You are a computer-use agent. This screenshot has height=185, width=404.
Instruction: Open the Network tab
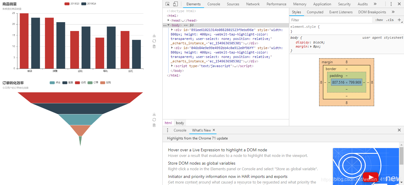pyautogui.click(x=253, y=4)
